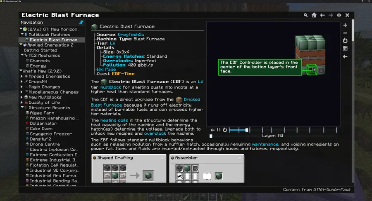The width and height of the screenshot is (372, 201).
Task: Toggle full-width view with the double-arrow icon
Action: coord(339,15)
